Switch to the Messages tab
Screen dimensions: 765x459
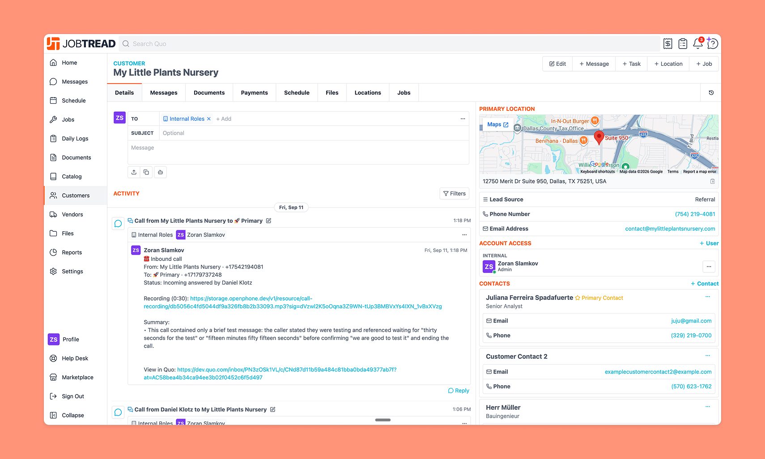(164, 93)
